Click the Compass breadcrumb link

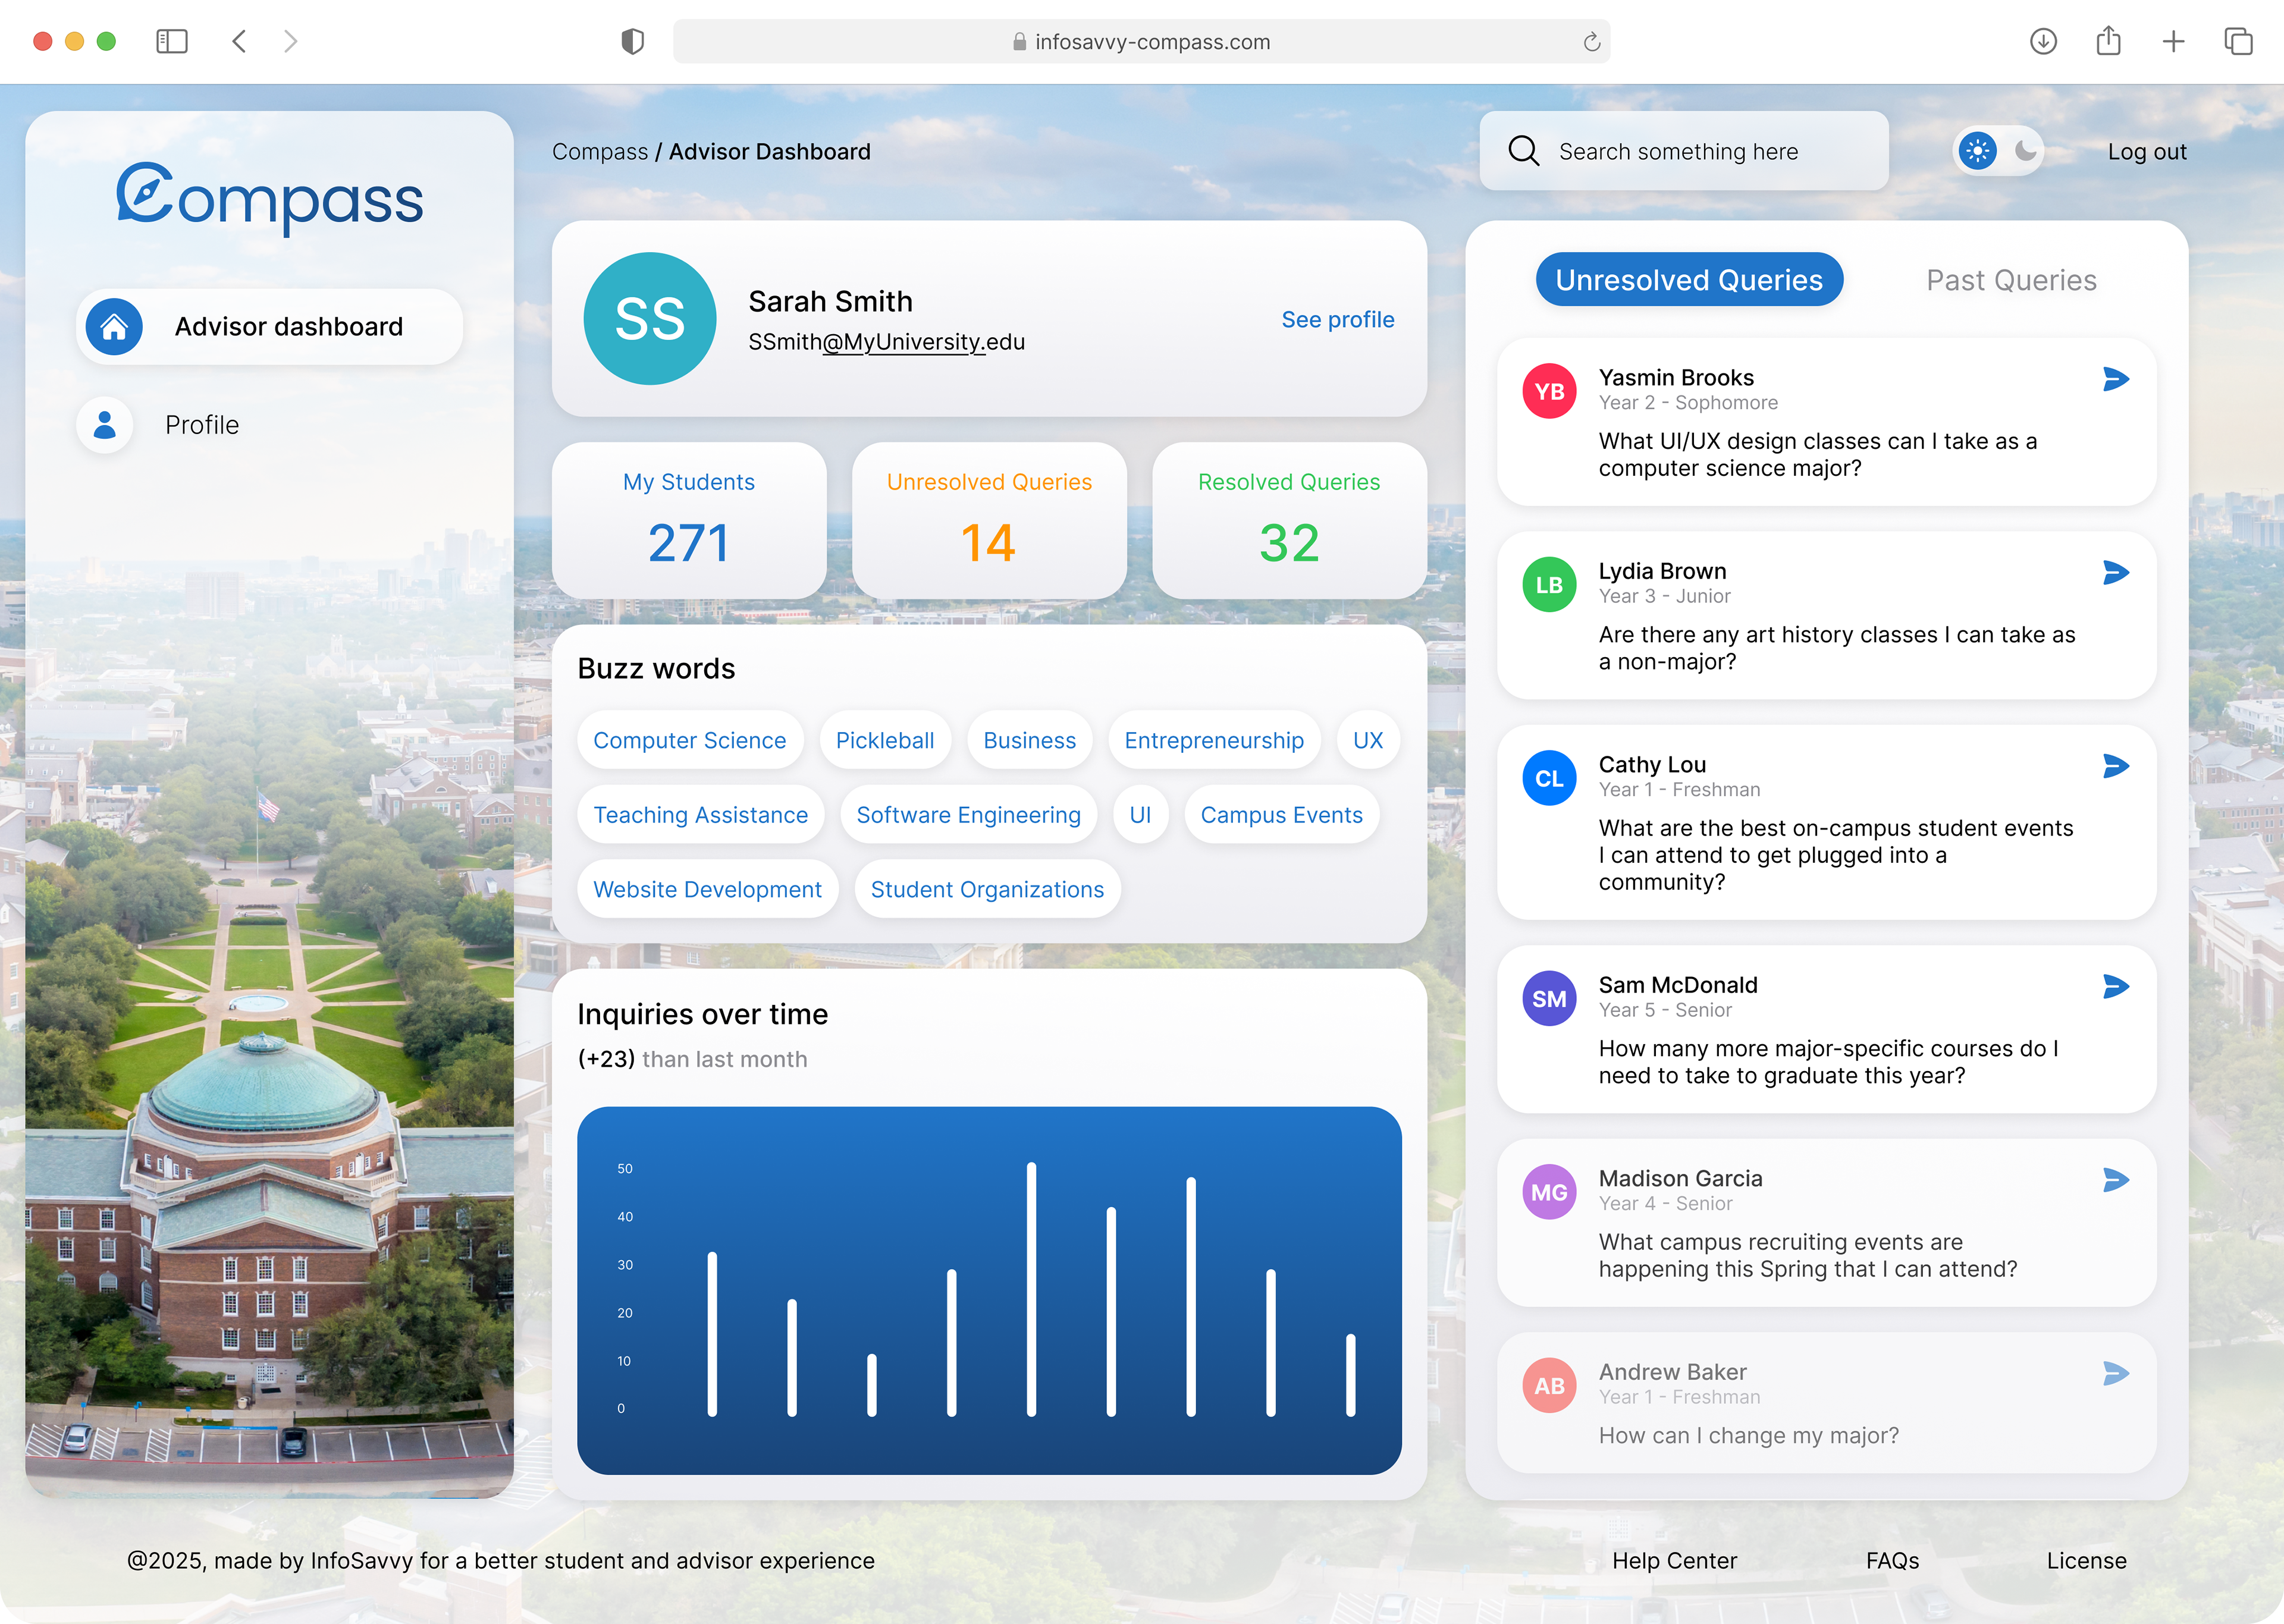(600, 152)
